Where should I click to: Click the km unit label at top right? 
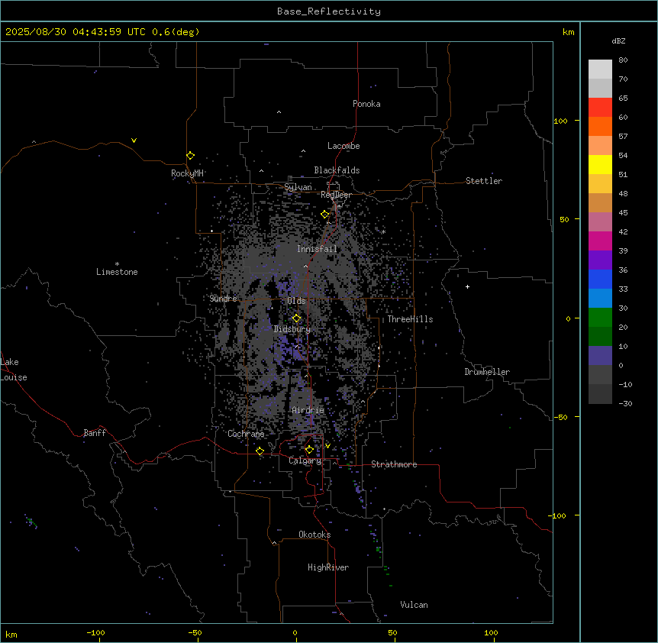(569, 32)
